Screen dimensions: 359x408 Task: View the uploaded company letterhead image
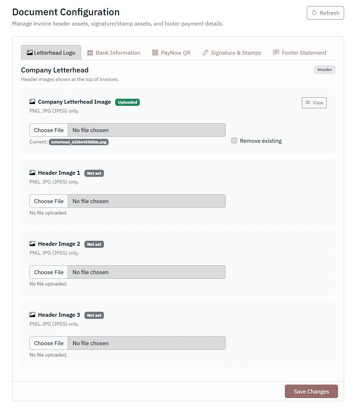314,103
